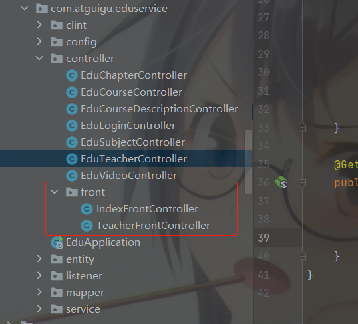Click the com.atguigu.eduservice package folder icon
This screenshot has width=358, height=324.
click(42, 9)
